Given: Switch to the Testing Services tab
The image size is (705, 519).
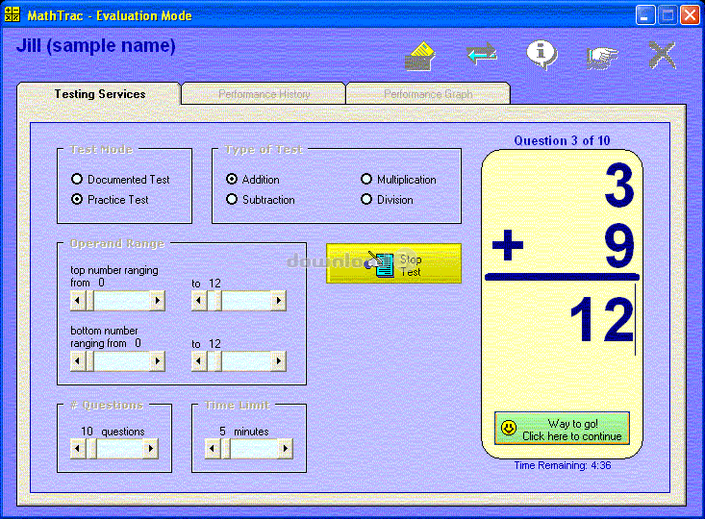Looking at the screenshot, I should coord(99,94).
